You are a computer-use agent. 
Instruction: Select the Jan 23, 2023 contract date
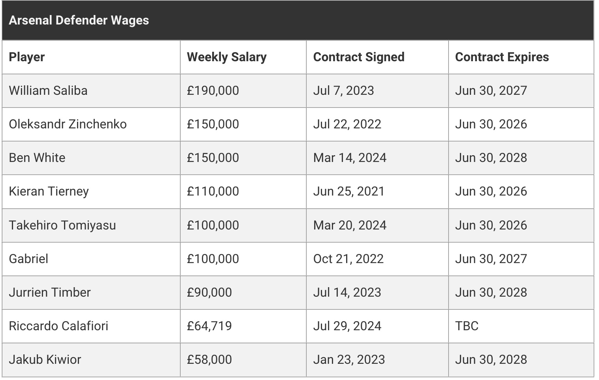349,359
